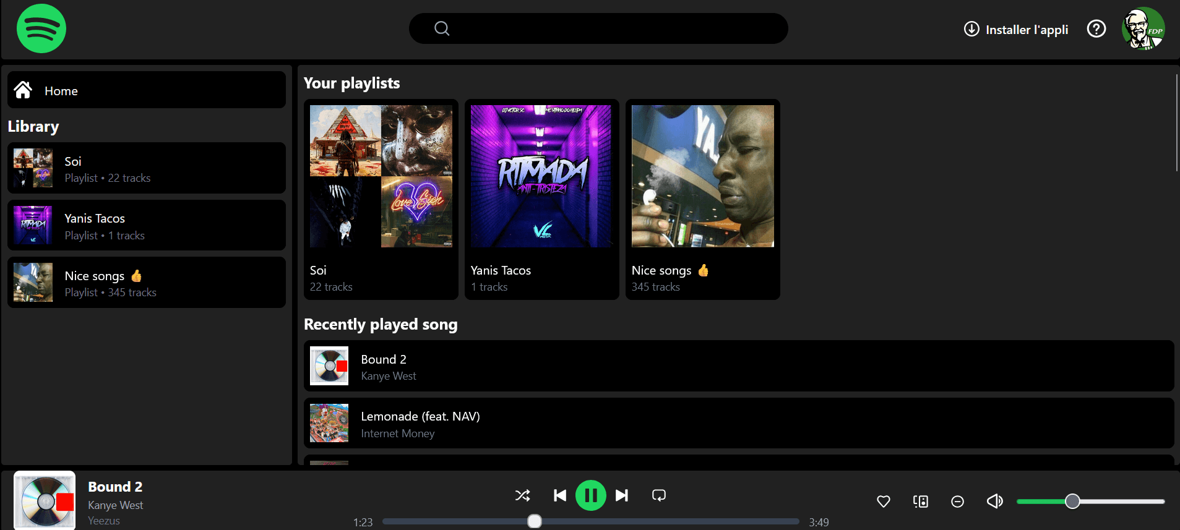This screenshot has width=1180, height=530.
Task: Click the Recently played song heading
Action: pyautogui.click(x=381, y=325)
